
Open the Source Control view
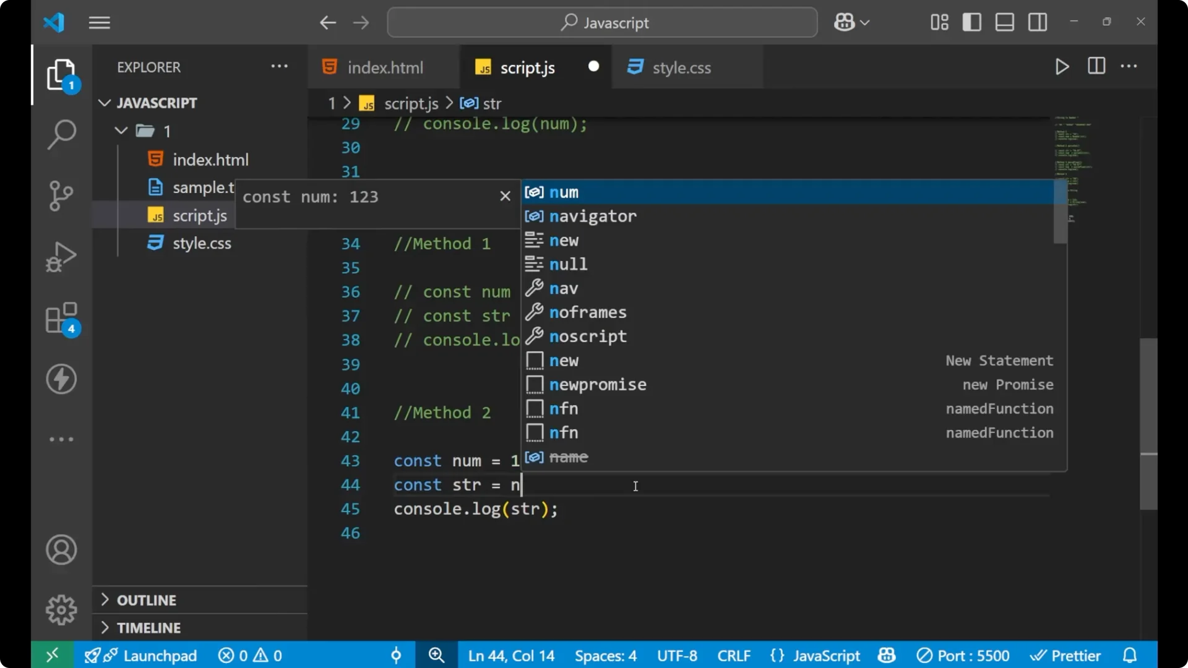point(61,195)
